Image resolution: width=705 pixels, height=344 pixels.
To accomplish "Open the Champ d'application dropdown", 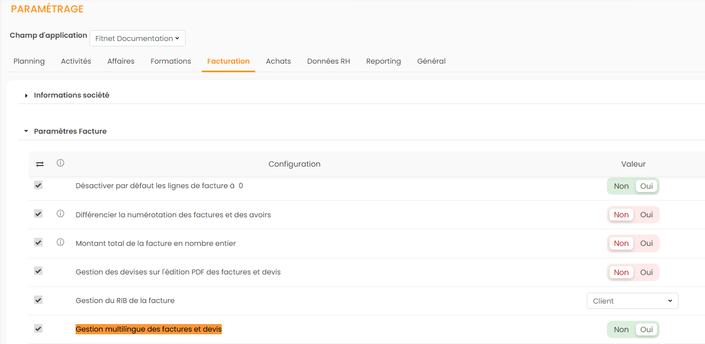I will [137, 38].
